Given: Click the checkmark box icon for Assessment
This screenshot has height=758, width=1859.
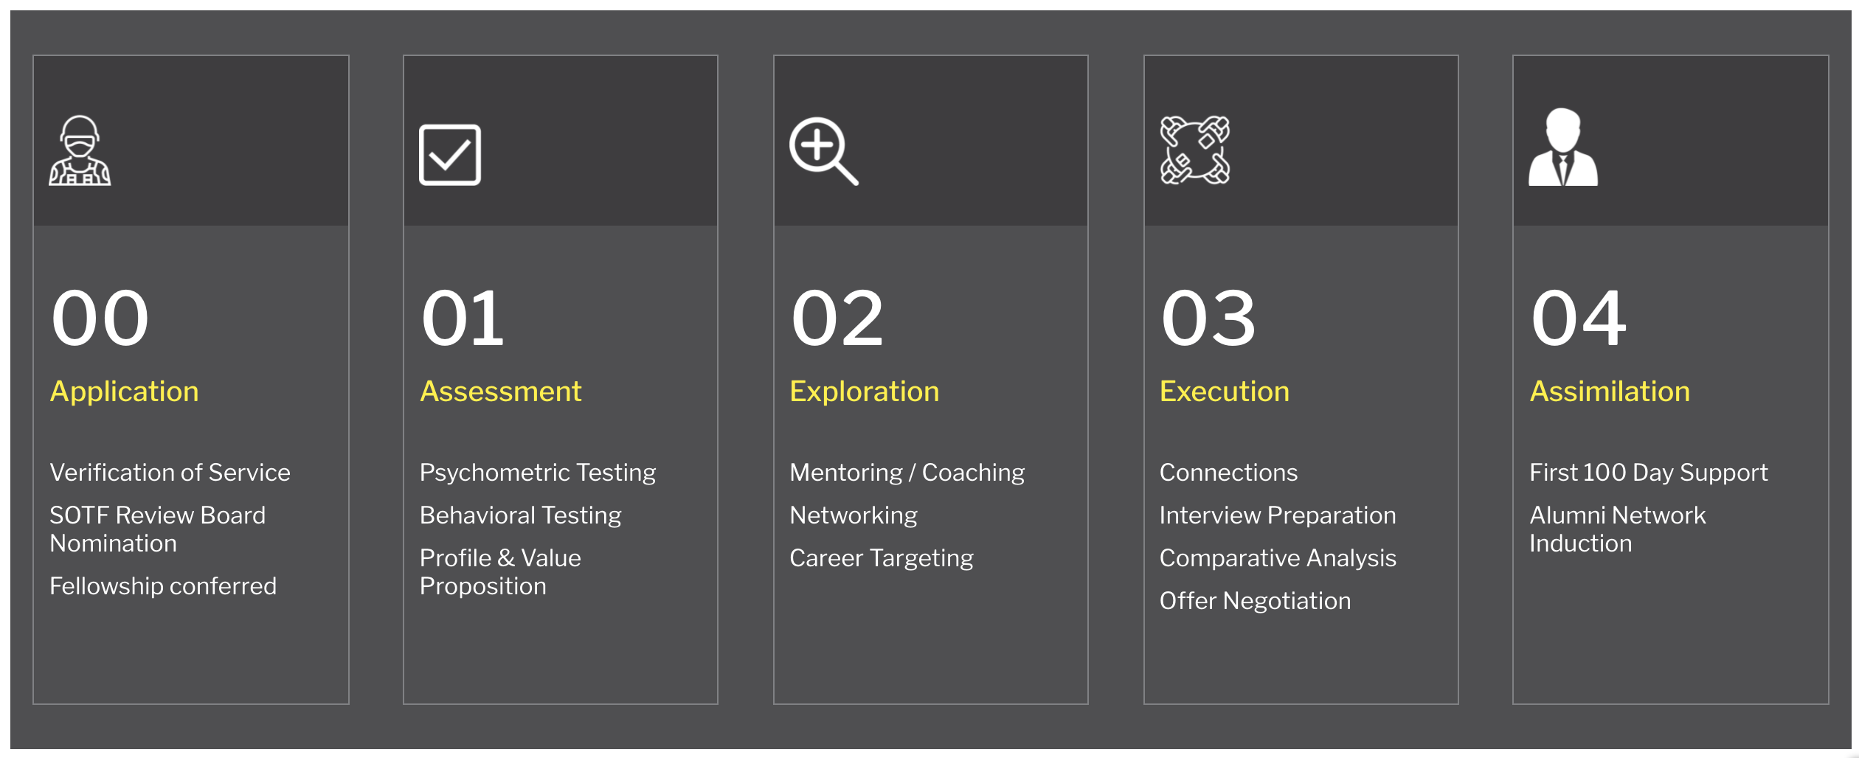Looking at the screenshot, I should point(450,155).
